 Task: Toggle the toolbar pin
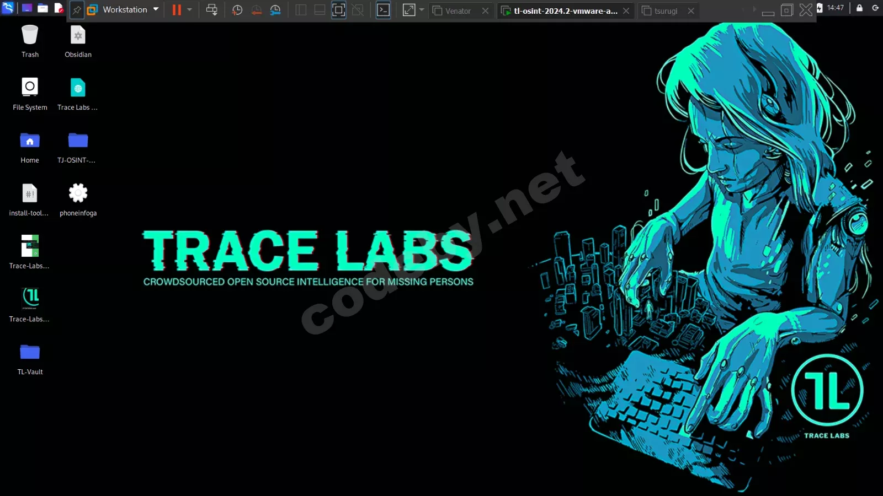(77, 10)
